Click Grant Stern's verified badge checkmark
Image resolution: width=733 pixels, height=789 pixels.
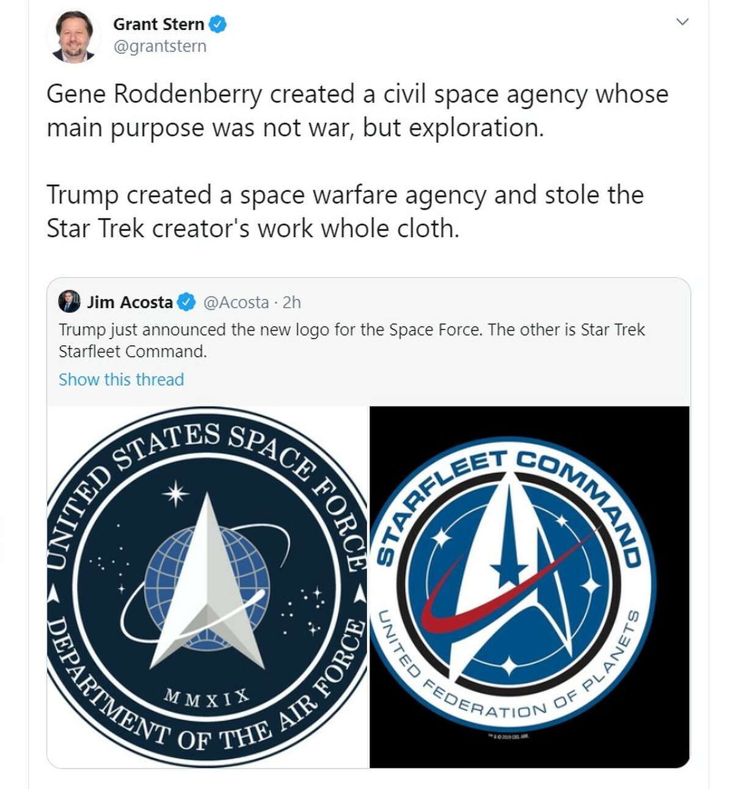pos(217,25)
